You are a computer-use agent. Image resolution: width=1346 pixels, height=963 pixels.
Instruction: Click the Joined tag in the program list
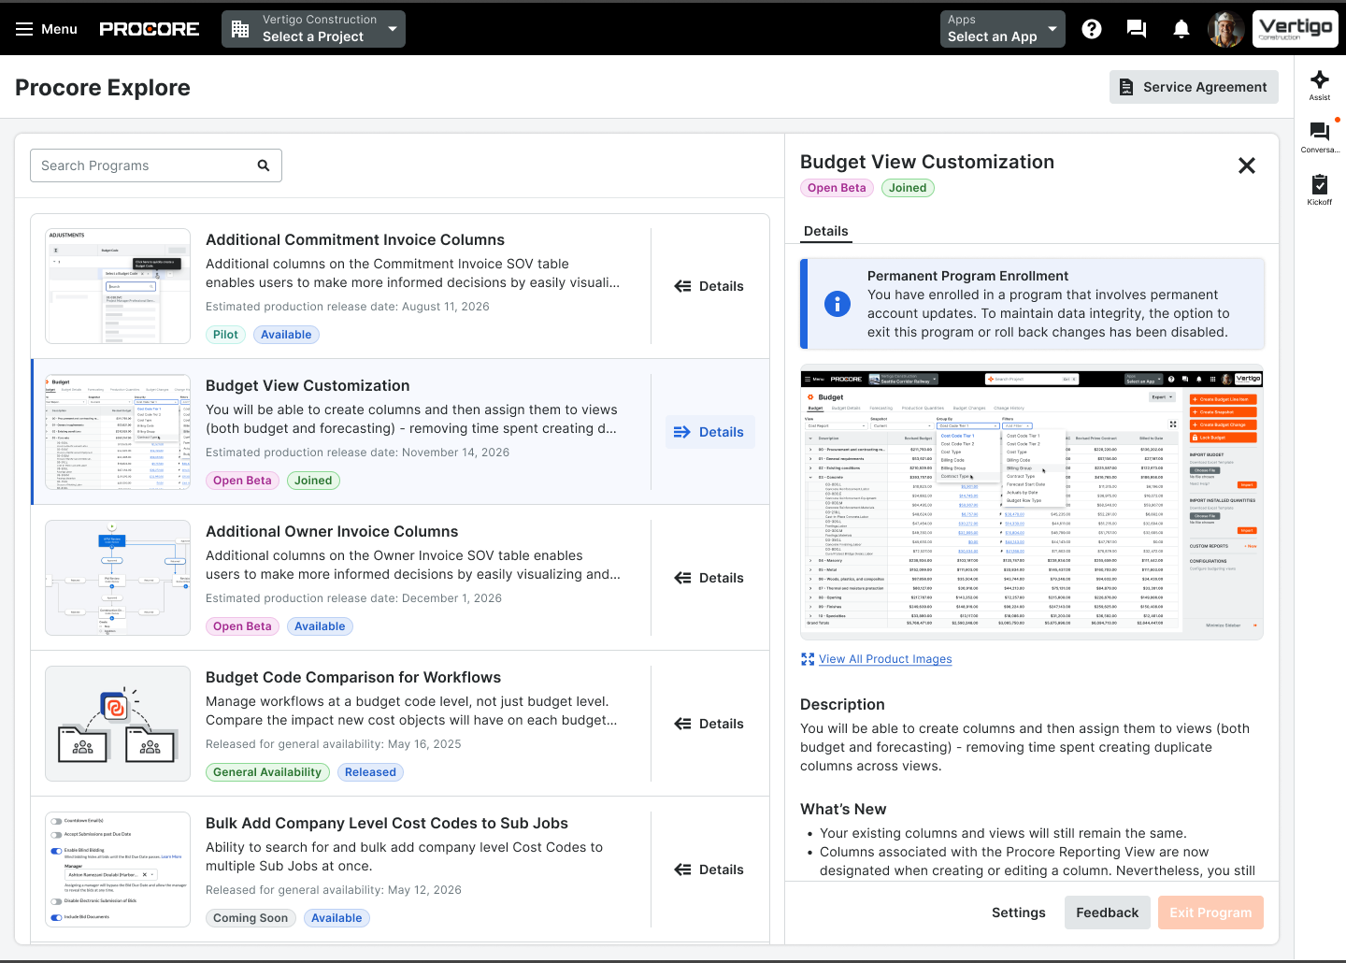pos(313,481)
